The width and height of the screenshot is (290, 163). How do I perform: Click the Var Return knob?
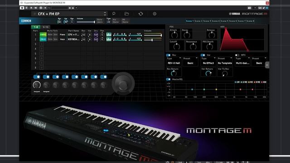[208, 73]
